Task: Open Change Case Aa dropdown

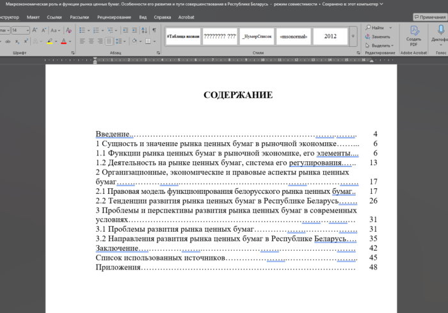Action: coord(55,30)
